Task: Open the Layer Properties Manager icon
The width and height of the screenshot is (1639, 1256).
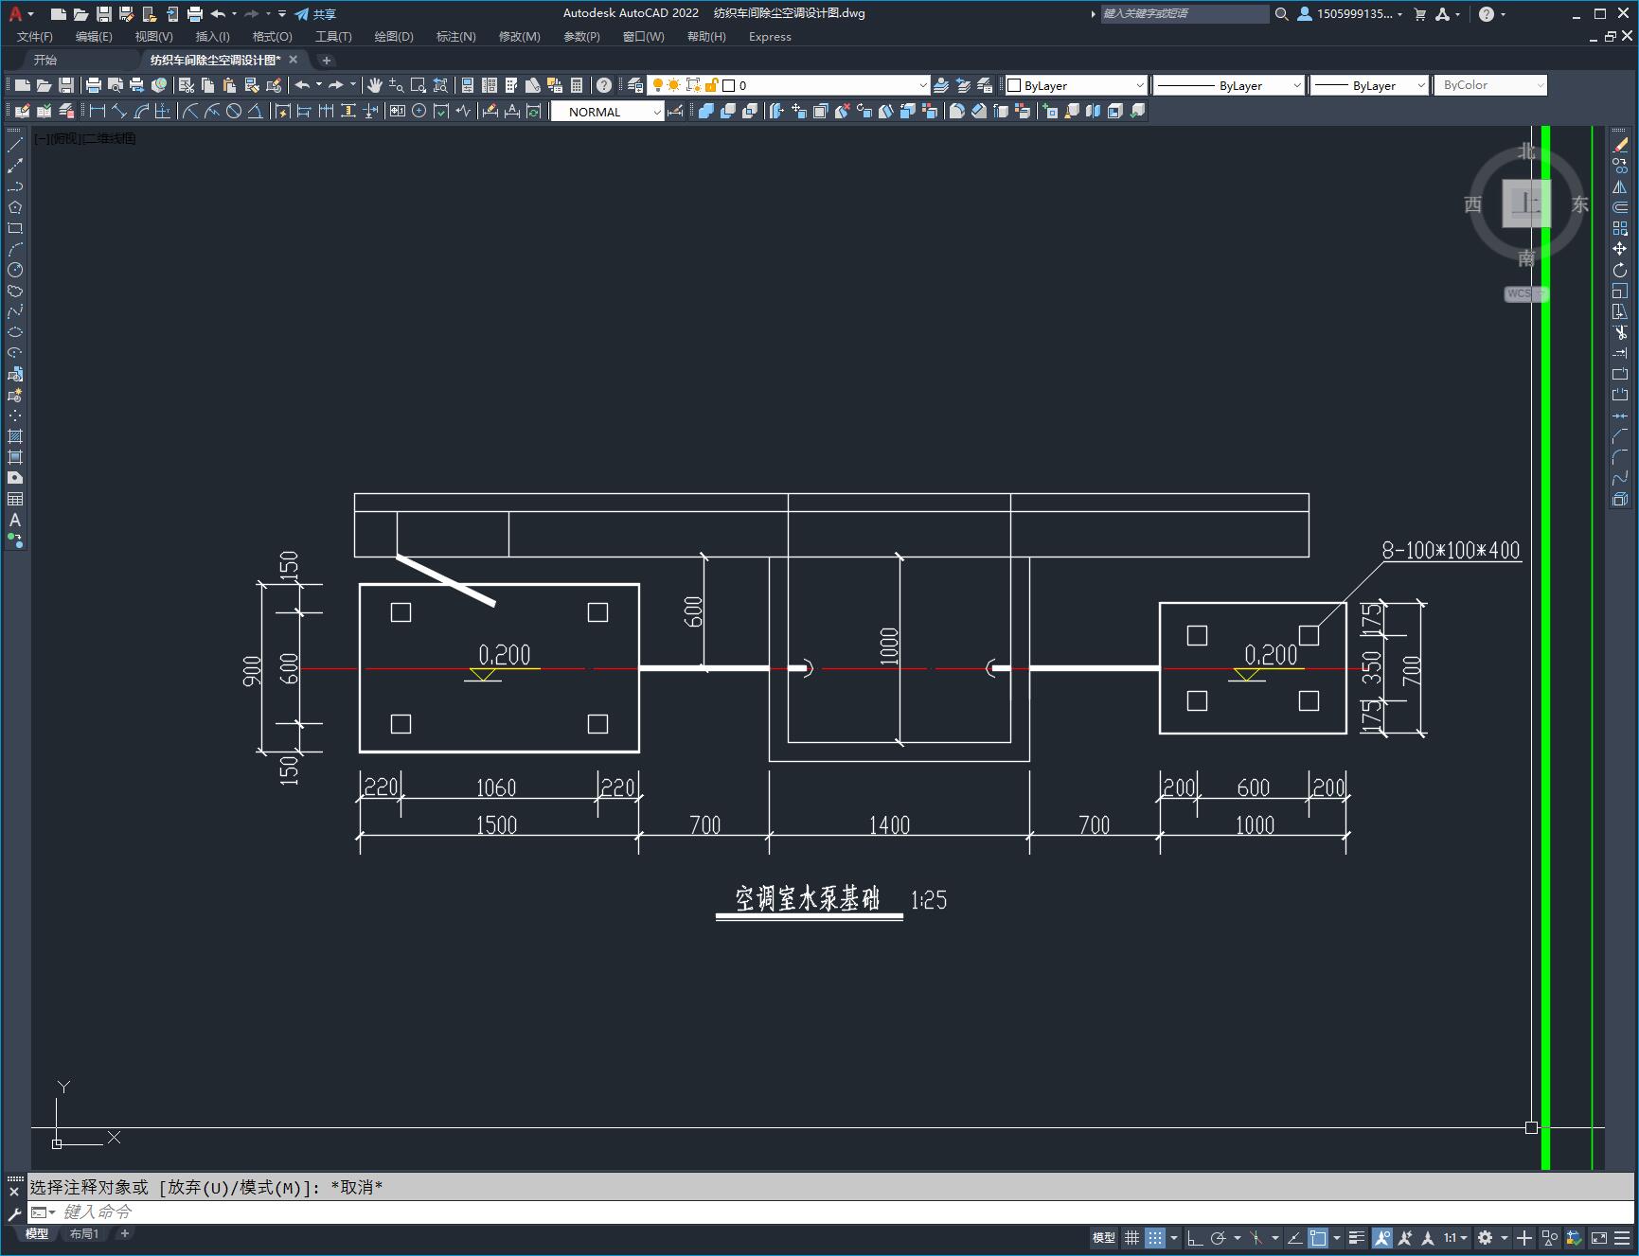Action: [x=635, y=85]
